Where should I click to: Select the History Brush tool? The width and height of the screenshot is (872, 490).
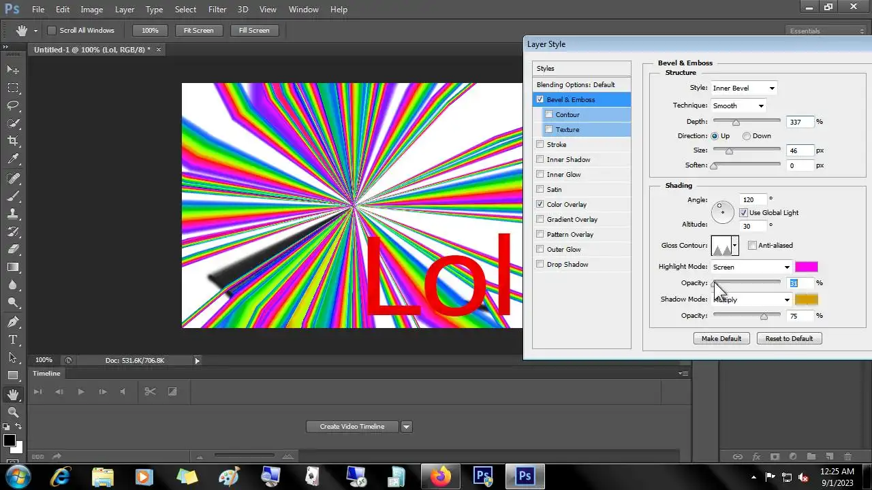point(13,231)
